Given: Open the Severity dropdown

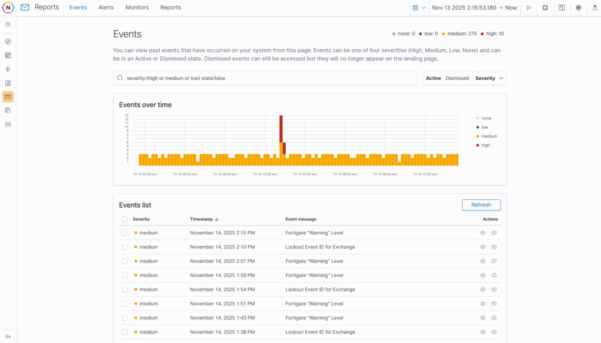Looking at the screenshot, I should tap(489, 77).
